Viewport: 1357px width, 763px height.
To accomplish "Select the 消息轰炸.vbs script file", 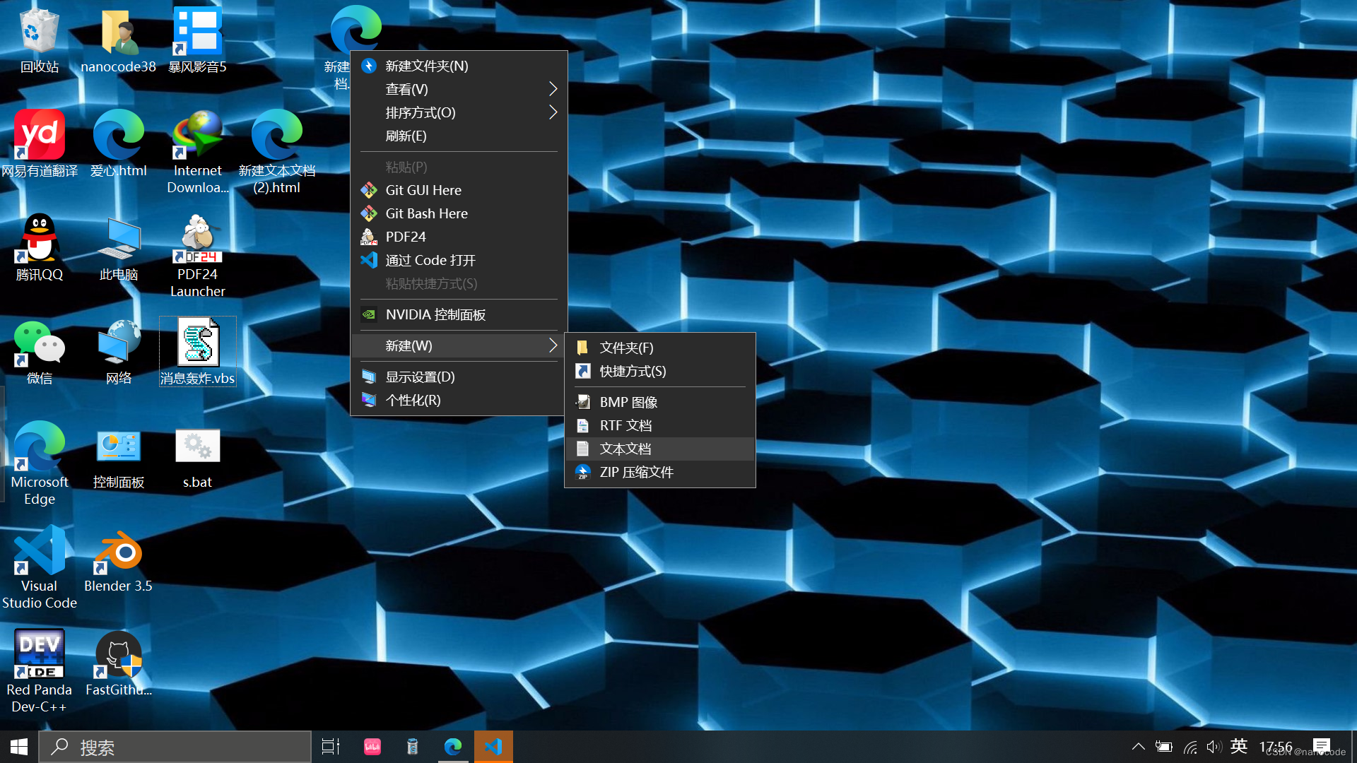I will 197,352.
